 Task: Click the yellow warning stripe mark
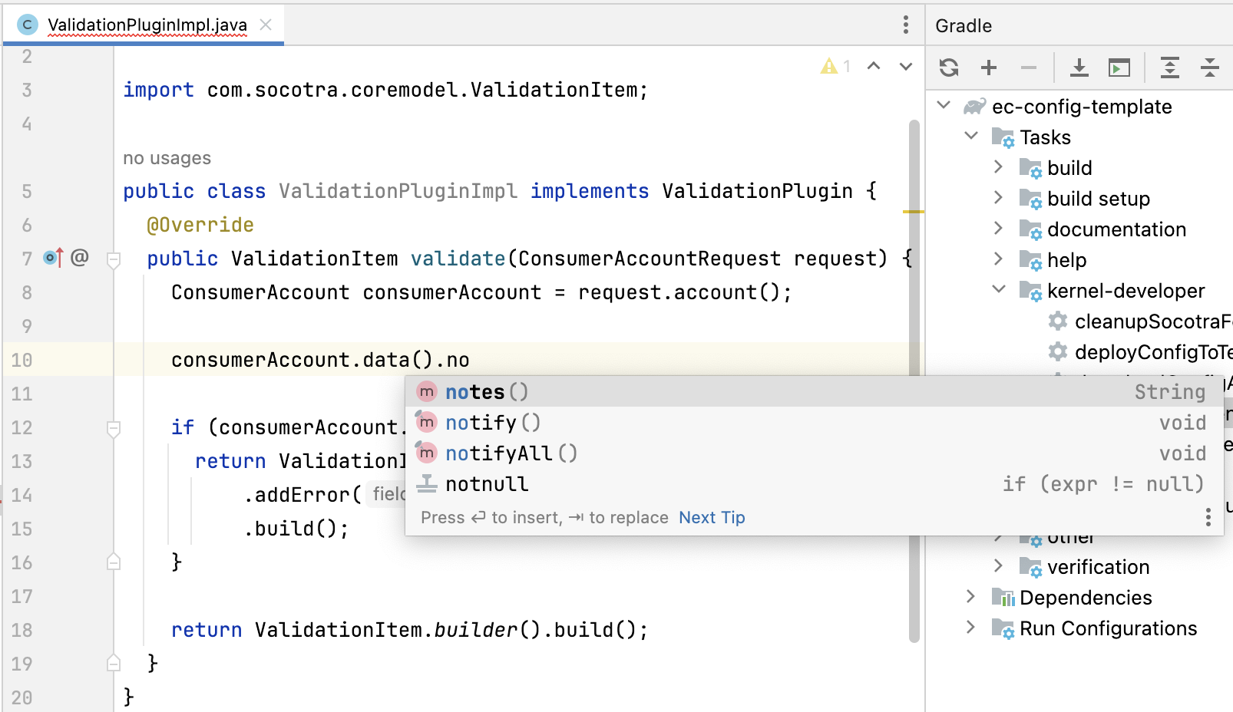pyautogui.click(x=914, y=211)
